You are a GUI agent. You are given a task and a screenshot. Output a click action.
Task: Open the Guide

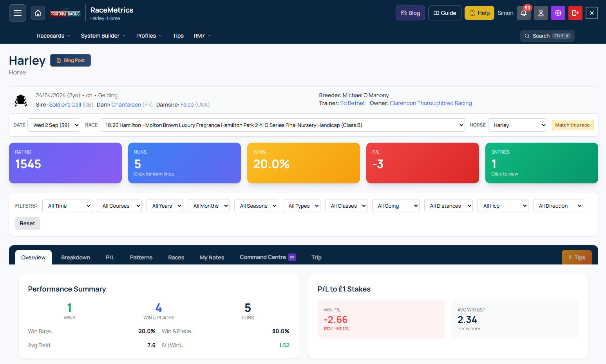[x=445, y=13]
